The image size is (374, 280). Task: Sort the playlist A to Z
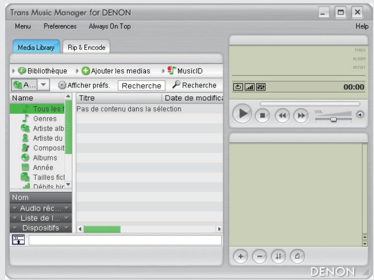coord(278,256)
